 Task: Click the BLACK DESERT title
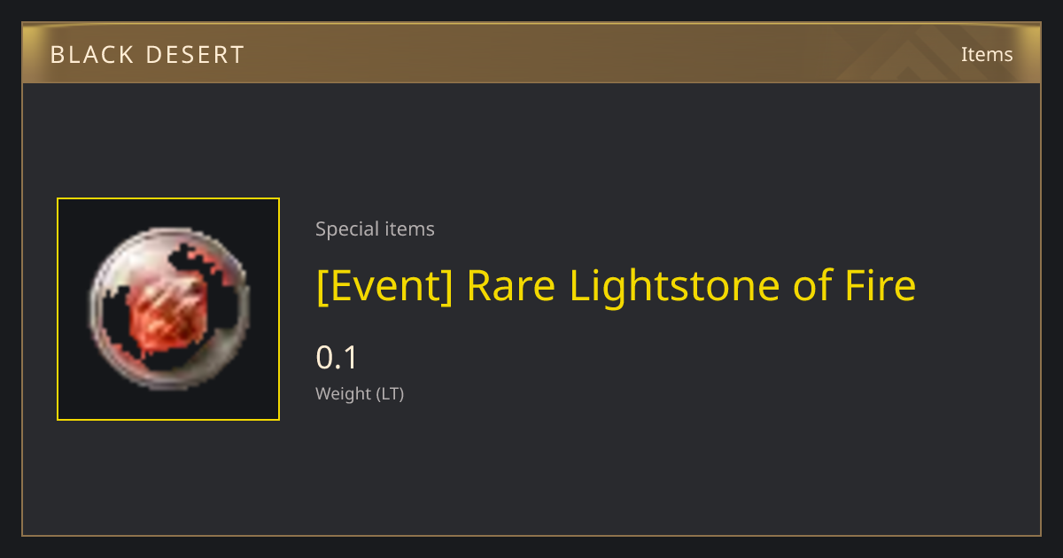(147, 55)
